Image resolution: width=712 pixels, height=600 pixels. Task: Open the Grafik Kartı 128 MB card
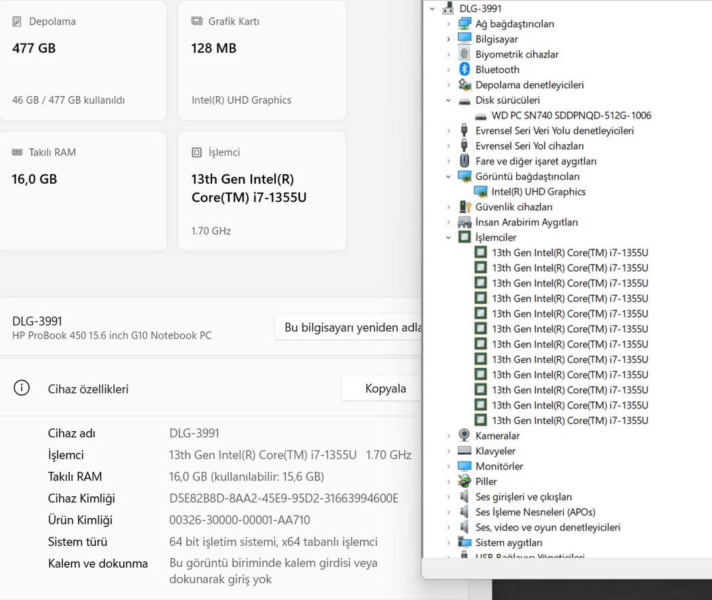[262, 60]
